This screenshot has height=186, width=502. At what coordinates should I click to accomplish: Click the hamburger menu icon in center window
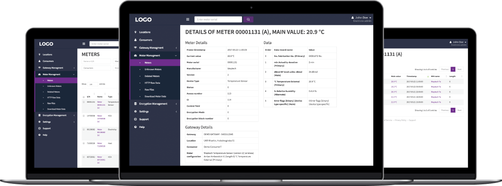click(188, 20)
